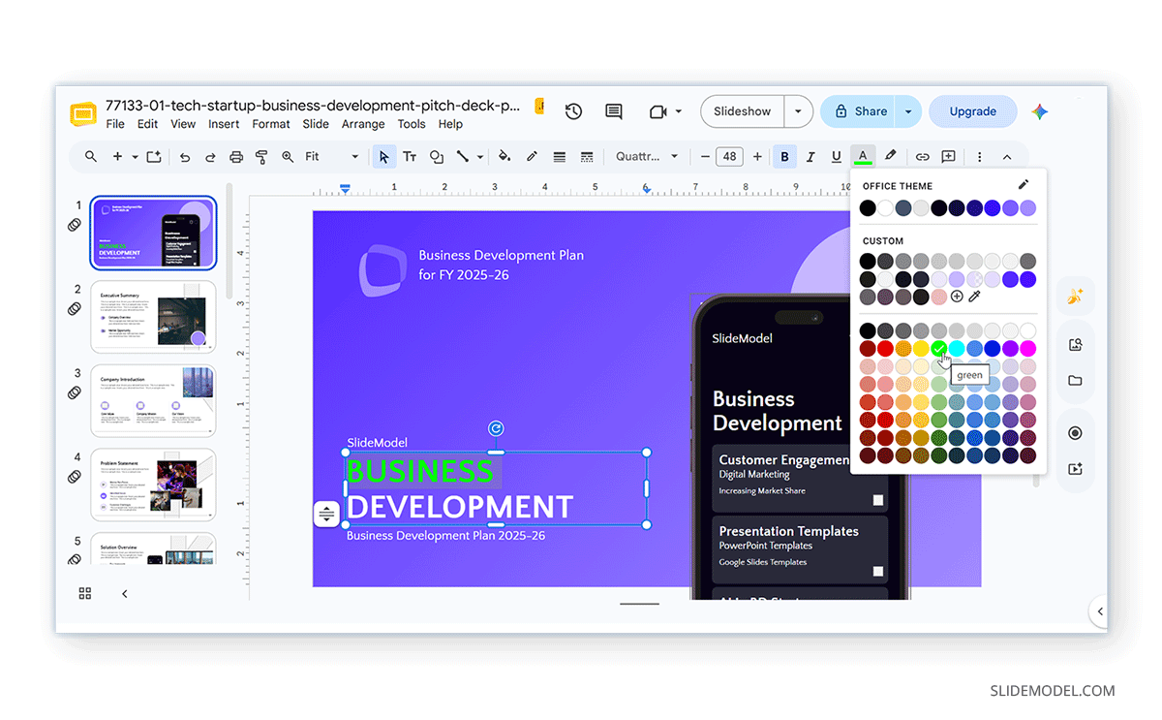Select the line tool
Image resolution: width=1162 pixels, height=720 pixels.
pos(463,156)
